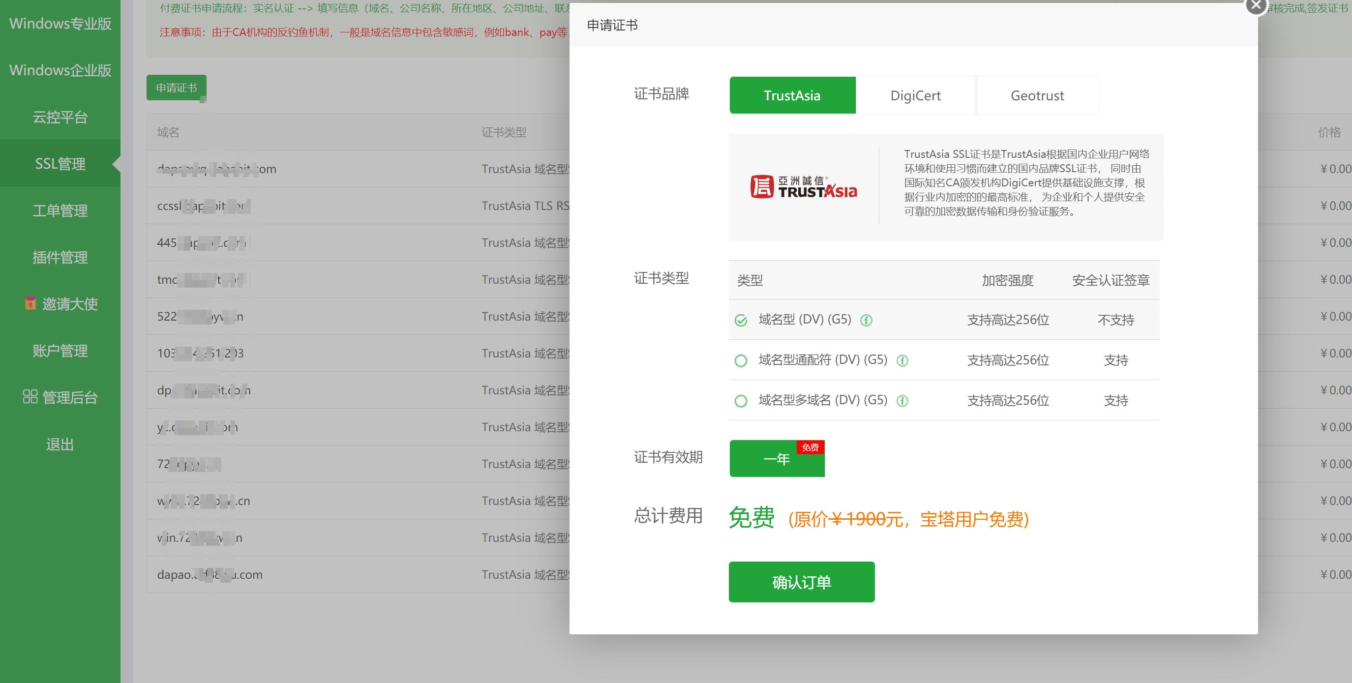Click the grid icon next to 管理后台
This screenshot has width=1352, height=683.
[x=30, y=397]
